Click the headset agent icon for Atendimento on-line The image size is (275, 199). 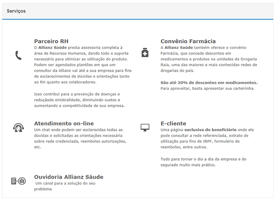18,128
